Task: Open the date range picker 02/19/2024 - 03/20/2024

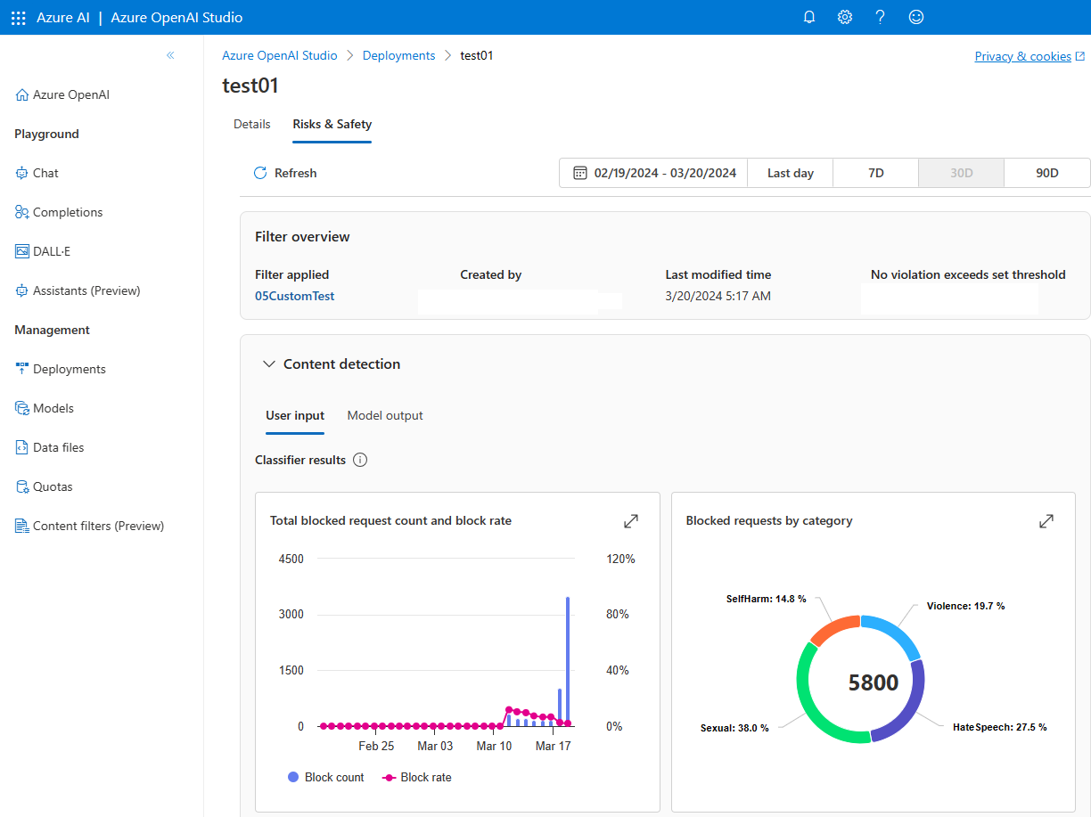Action: coord(653,173)
